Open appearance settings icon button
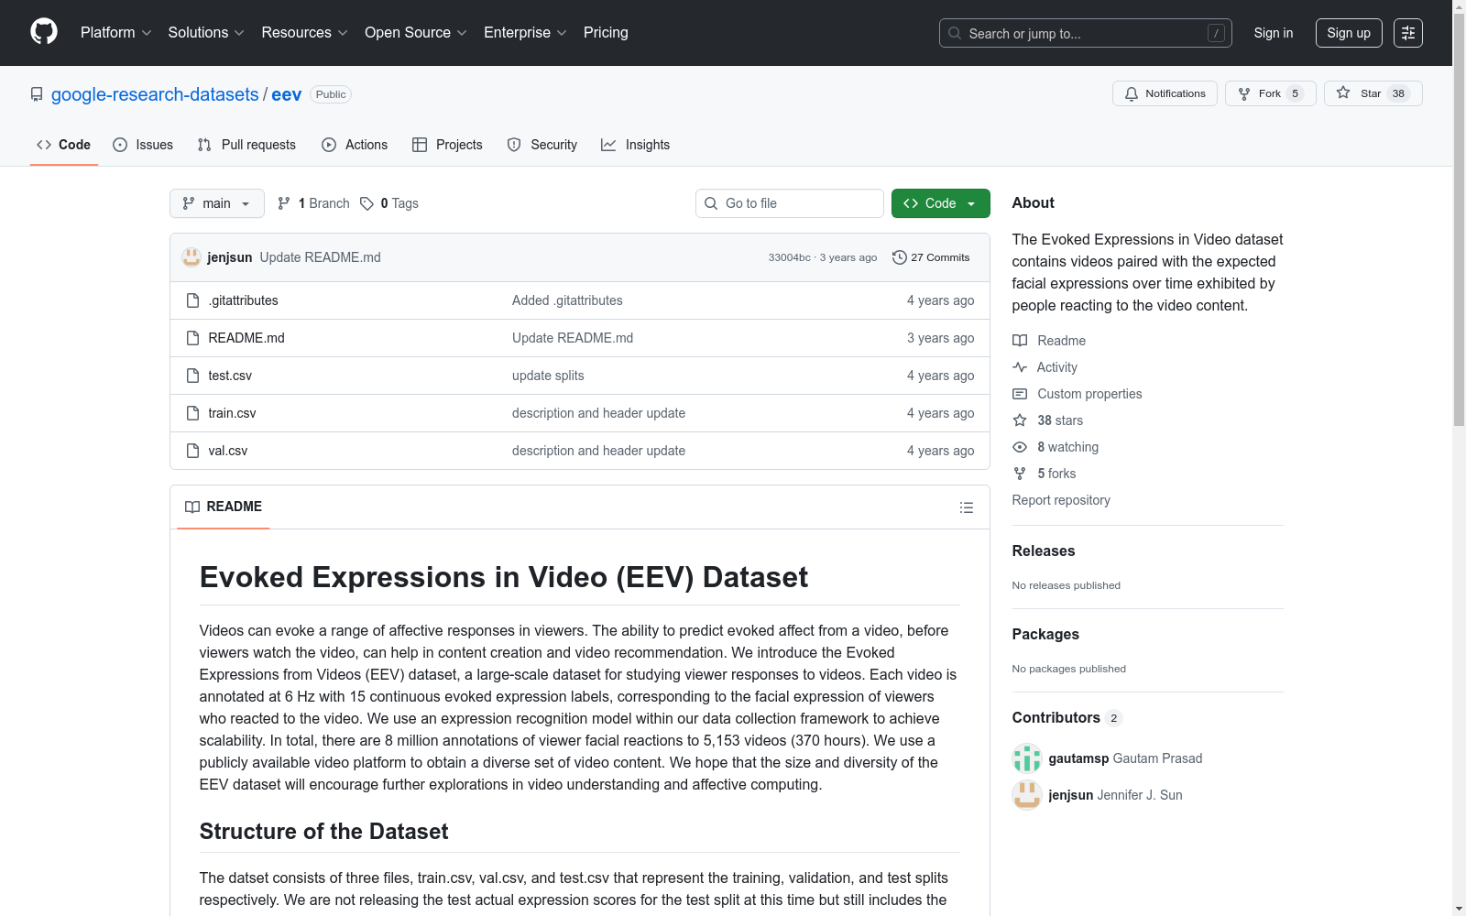The image size is (1466, 916). coord(1408,33)
